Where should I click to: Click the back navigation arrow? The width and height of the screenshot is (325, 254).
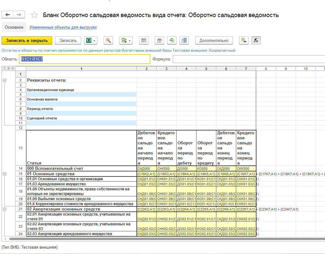pyautogui.click(x=8, y=15)
